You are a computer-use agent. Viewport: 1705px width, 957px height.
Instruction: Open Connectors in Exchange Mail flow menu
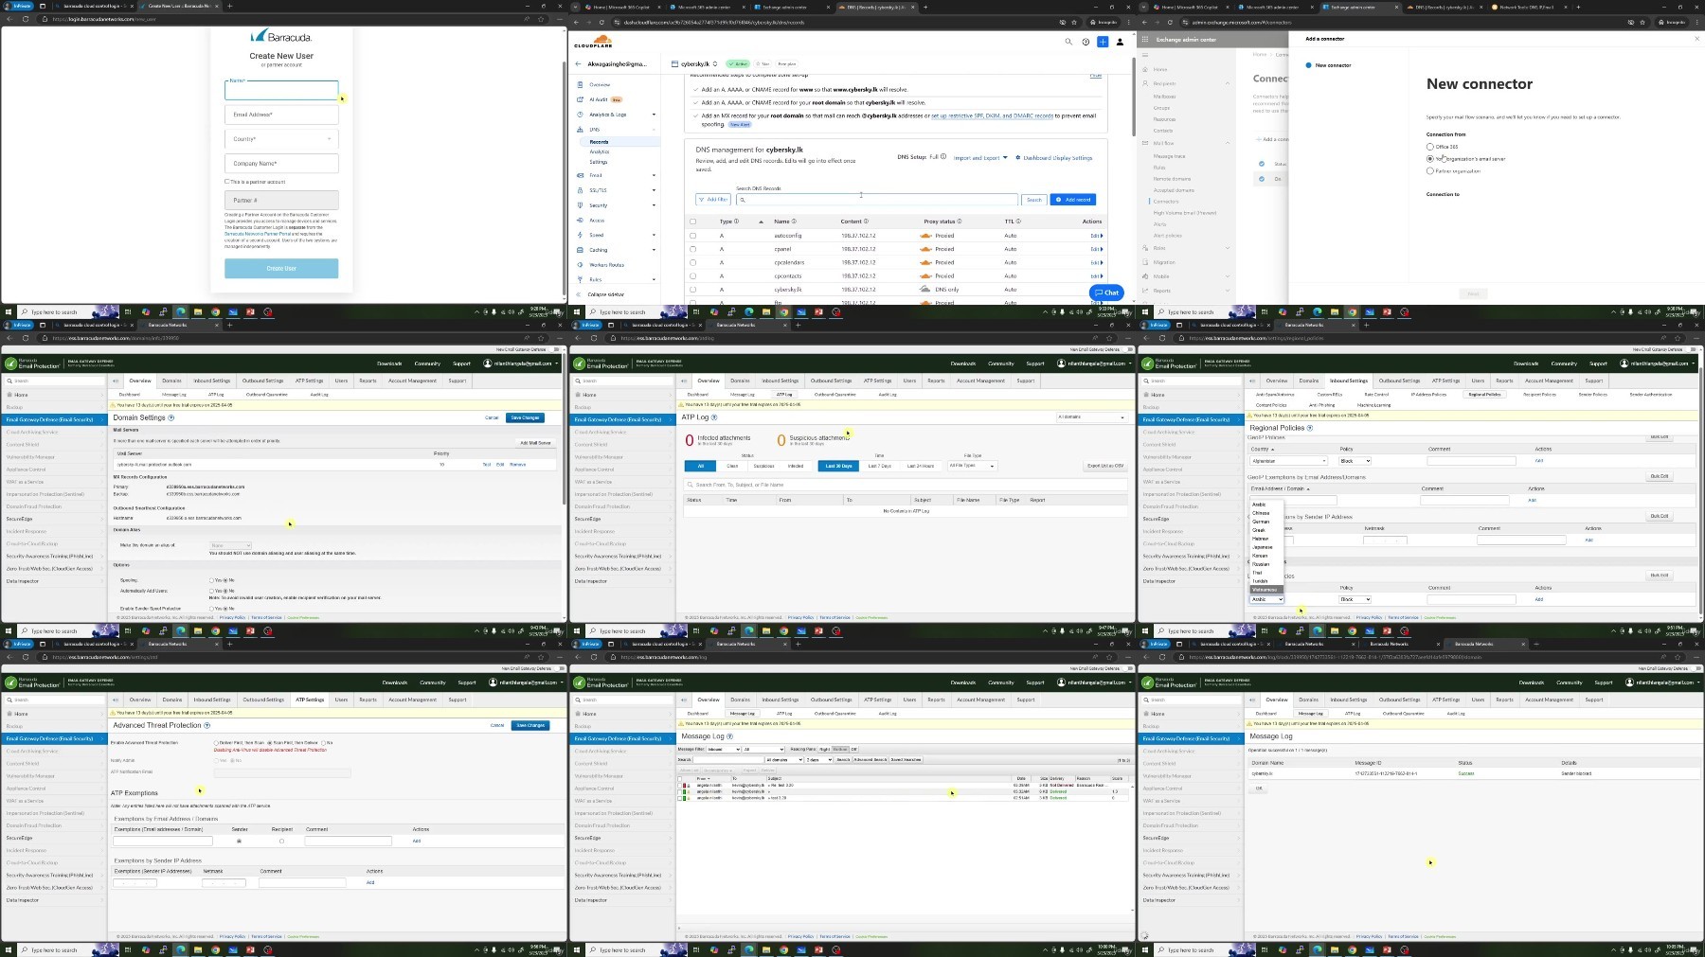(x=1166, y=202)
